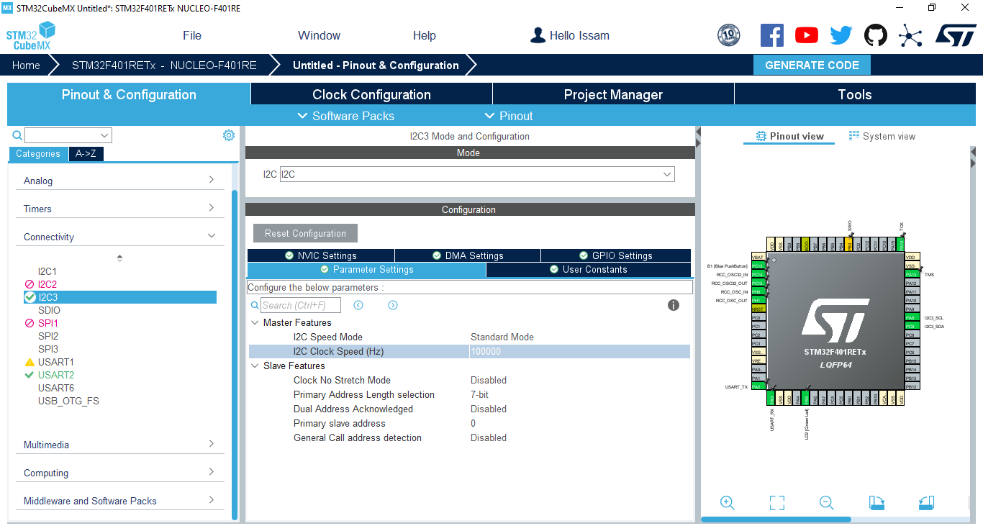Image resolution: width=983 pixels, height=531 pixels.
Task: Fit the chip view to the window
Action: 777,503
